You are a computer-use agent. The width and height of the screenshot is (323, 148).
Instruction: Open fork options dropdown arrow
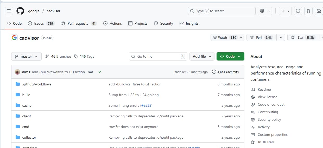click(281, 38)
